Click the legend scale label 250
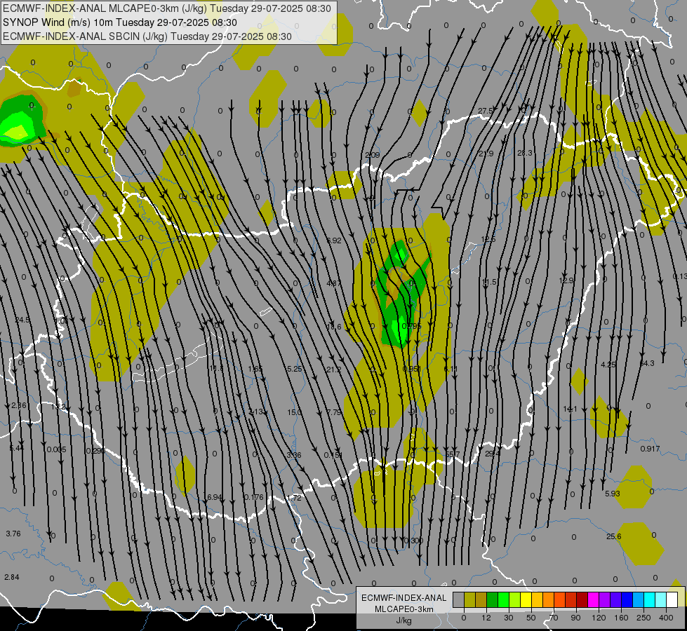This screenshot has height=631, width=687. pyautogui.click(x=643, y=618)
